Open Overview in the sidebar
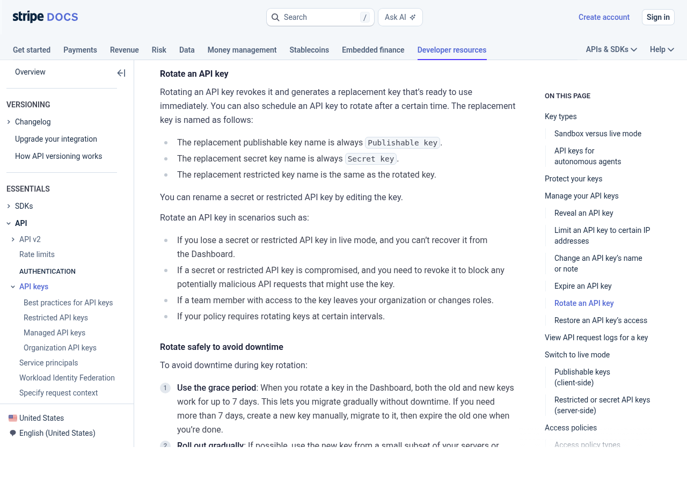Image resolution: width=687 pixels, height=483 pixels. (x=30, y=72)
